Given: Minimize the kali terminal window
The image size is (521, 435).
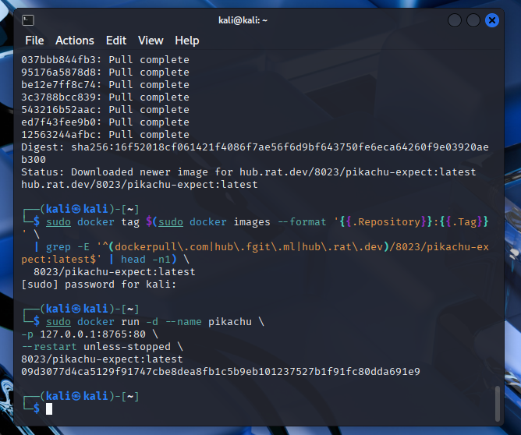Looking at the screenshot, I should pos(454,21).
